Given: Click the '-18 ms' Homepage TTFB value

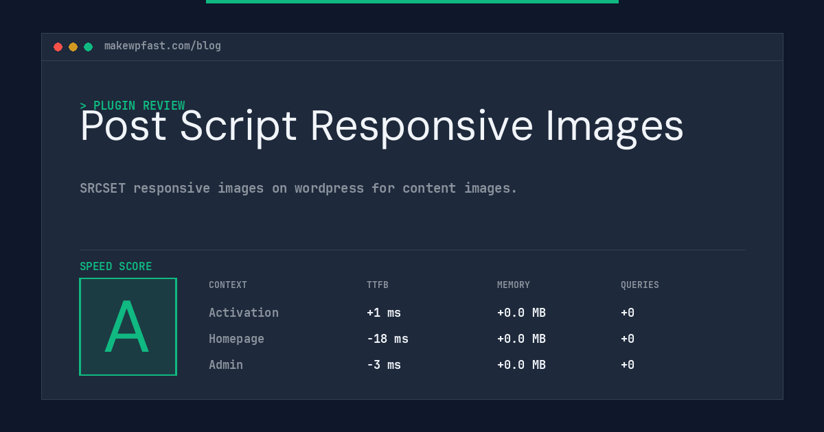Looking at the screenshot, I should [x=387, y=339].
